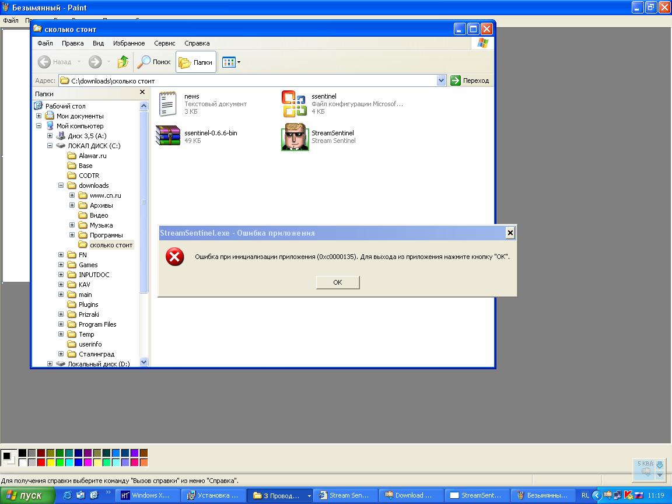Image resolution: width=672 pixels, height=504 pixels.
Task: Click the Back (Назад) arrow icon in Explorer
Action: pyautogui.click(x=44, y=62)
